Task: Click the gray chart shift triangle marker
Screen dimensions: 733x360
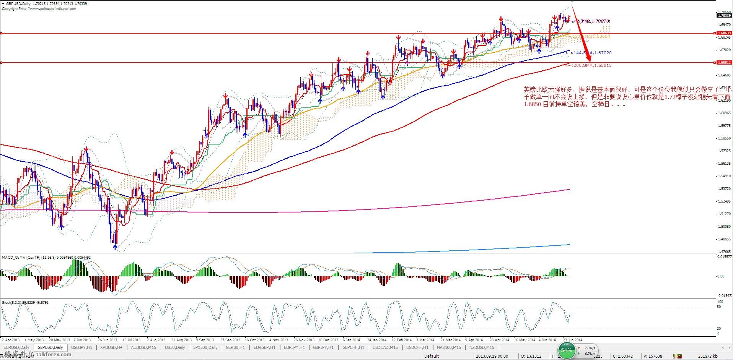Action: [572, 2]
